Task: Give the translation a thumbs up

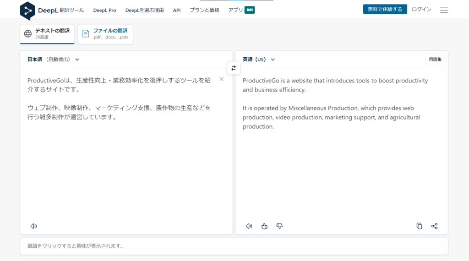Action: [x=264, y=226]
